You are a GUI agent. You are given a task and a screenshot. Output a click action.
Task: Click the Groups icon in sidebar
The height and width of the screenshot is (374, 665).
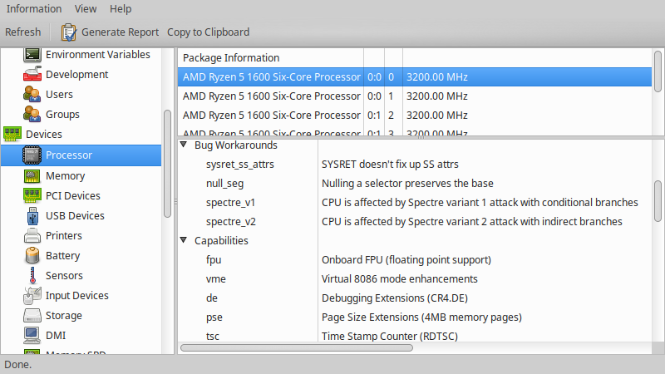pos(32,114)
